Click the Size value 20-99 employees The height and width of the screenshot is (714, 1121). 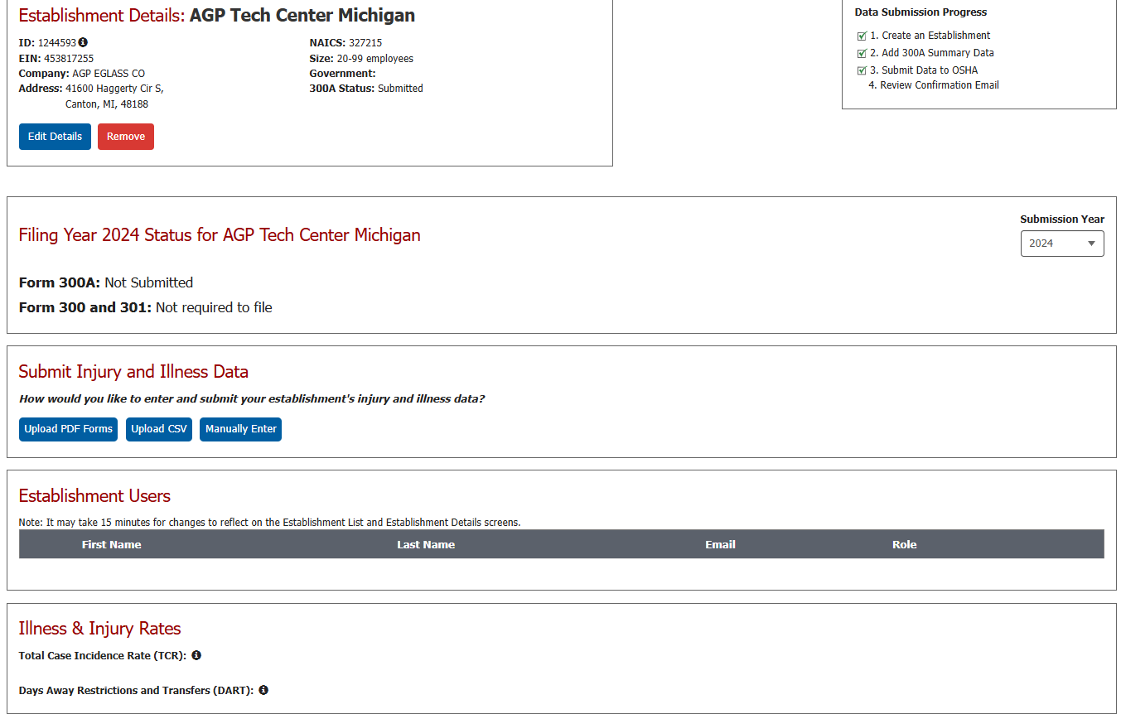click(375, 59)
